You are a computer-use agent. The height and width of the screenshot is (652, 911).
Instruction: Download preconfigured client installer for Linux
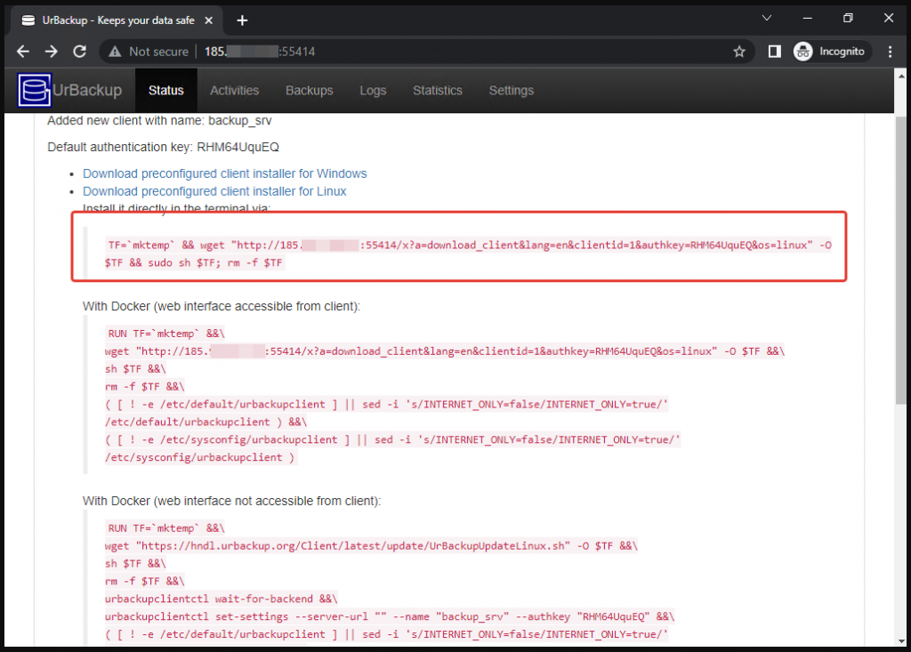tap(214, 191)
